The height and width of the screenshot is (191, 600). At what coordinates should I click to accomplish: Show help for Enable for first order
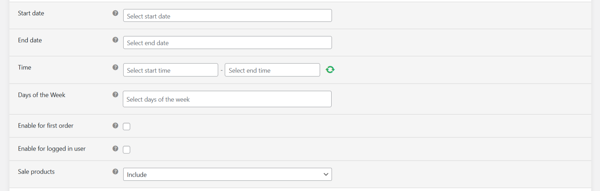115,125
